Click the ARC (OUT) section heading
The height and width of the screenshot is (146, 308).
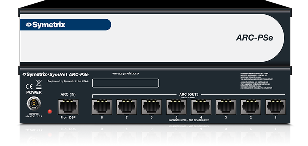[x=189, y=94]
